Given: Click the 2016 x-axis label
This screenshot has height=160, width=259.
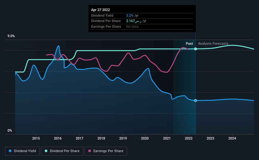Looking at the screenshot, I should pyautogui.click(x=58, y=138).
